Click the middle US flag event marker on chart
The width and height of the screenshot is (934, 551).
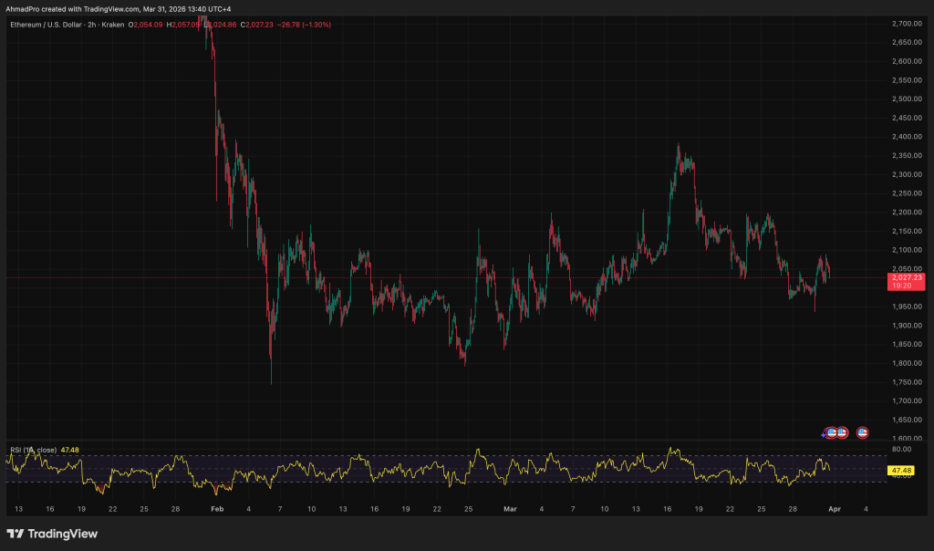(842, 432)
